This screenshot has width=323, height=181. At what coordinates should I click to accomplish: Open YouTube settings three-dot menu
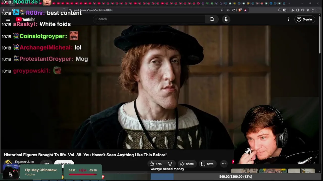pos(289,19)
